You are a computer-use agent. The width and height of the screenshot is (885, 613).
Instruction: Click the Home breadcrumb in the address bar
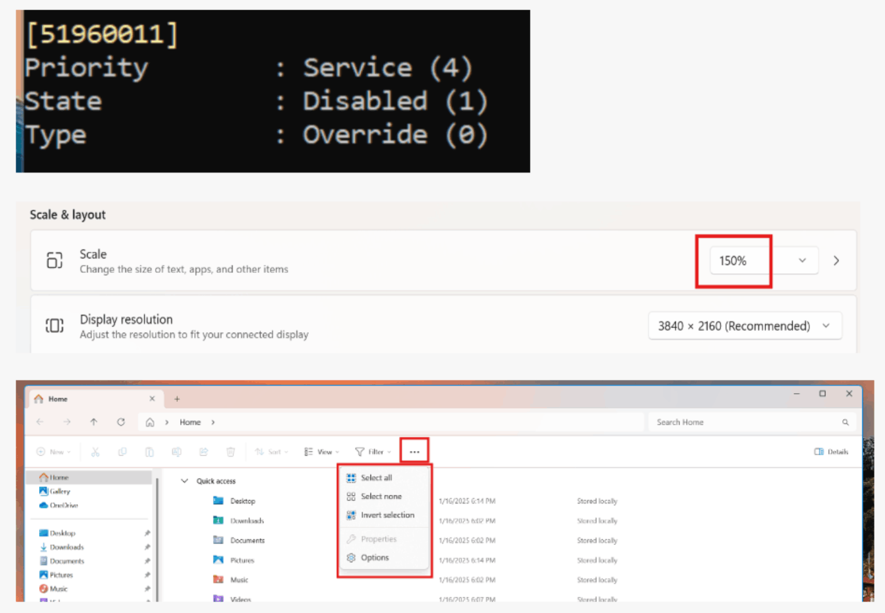tap(190, 422)
